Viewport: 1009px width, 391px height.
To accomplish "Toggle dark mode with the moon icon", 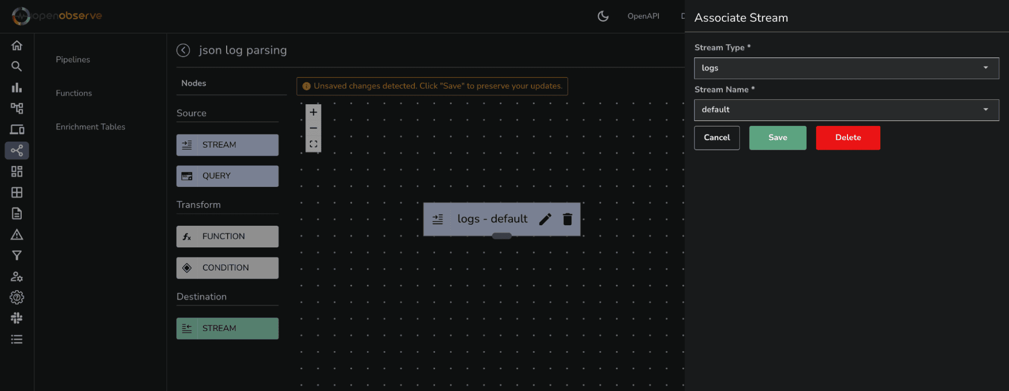I will tap(603, 16).
